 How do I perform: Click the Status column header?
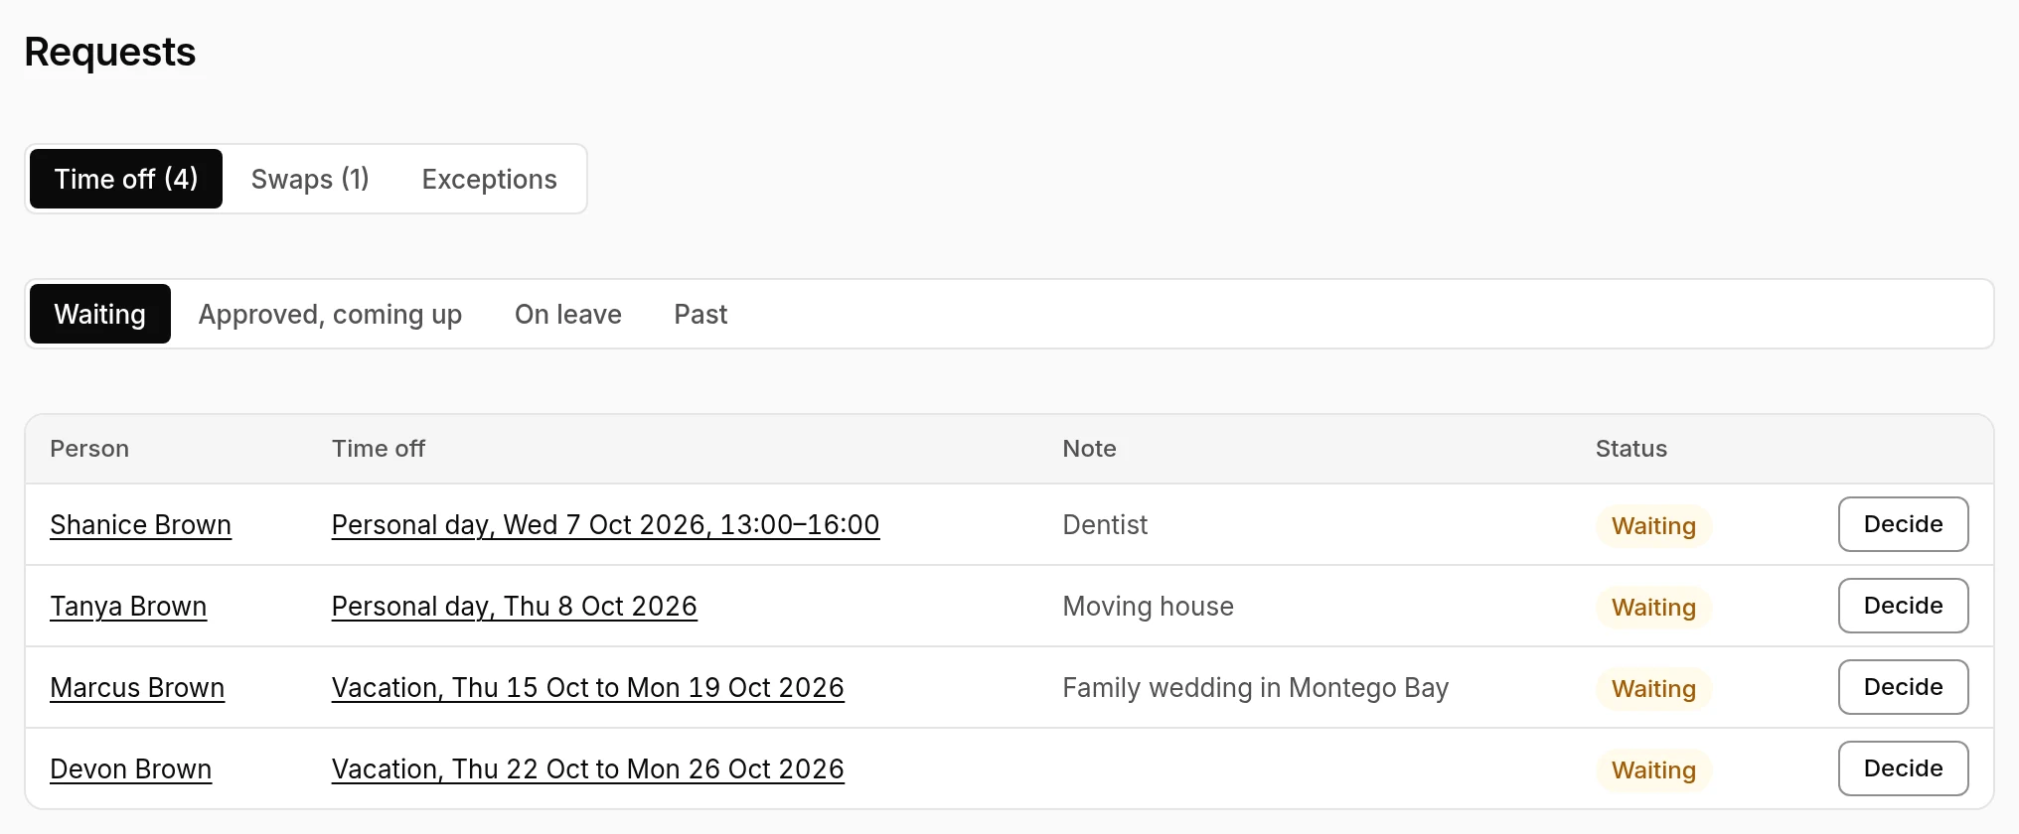(x=1631, y=449)
